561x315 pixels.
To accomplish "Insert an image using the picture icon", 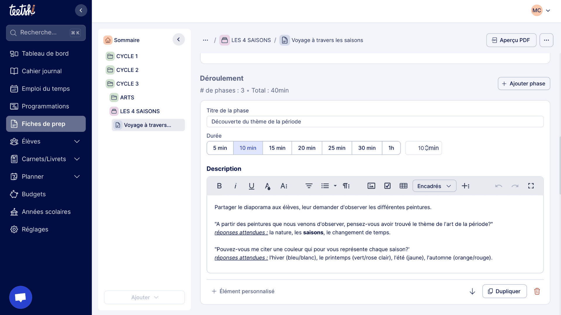I will coord(371,186).
